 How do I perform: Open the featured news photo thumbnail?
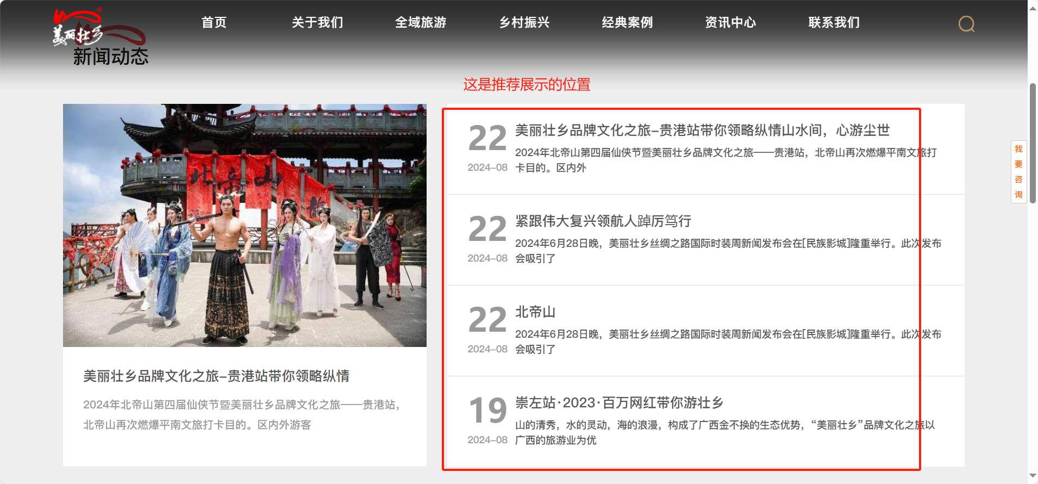[x=245, y=225]
